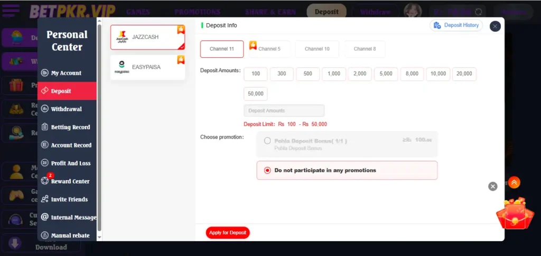The height and width of the screenshot is (256, 541).
Task: Click the Deposit Amounts input field
Action: click(284, 111)
